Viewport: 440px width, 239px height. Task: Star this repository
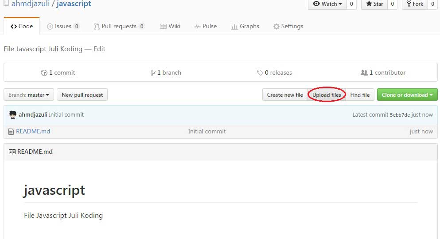click(x=374, y=4)
